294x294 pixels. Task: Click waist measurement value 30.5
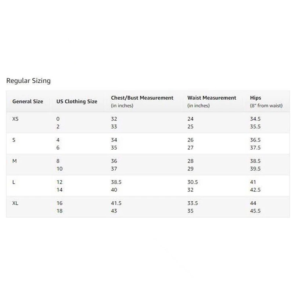(x=193, y=182)
